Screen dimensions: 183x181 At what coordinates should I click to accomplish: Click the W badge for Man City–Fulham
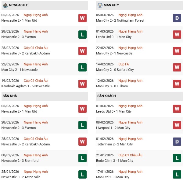point(177,84)
